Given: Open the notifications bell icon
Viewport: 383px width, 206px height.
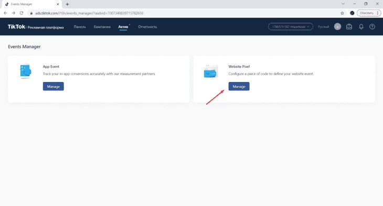Looking at the screenshot, I should pos(361,27).
